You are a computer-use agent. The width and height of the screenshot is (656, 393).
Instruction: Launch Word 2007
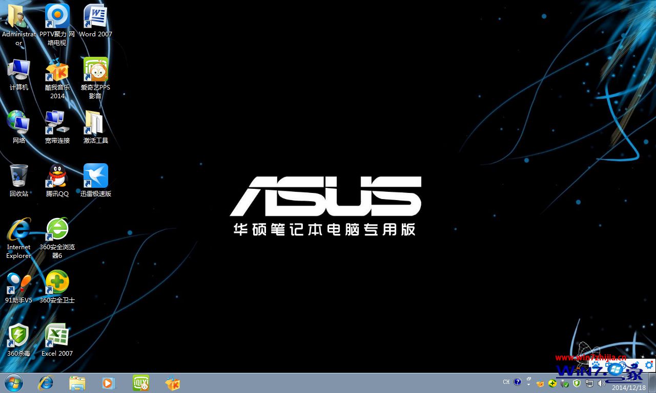[x=95, y=15]
